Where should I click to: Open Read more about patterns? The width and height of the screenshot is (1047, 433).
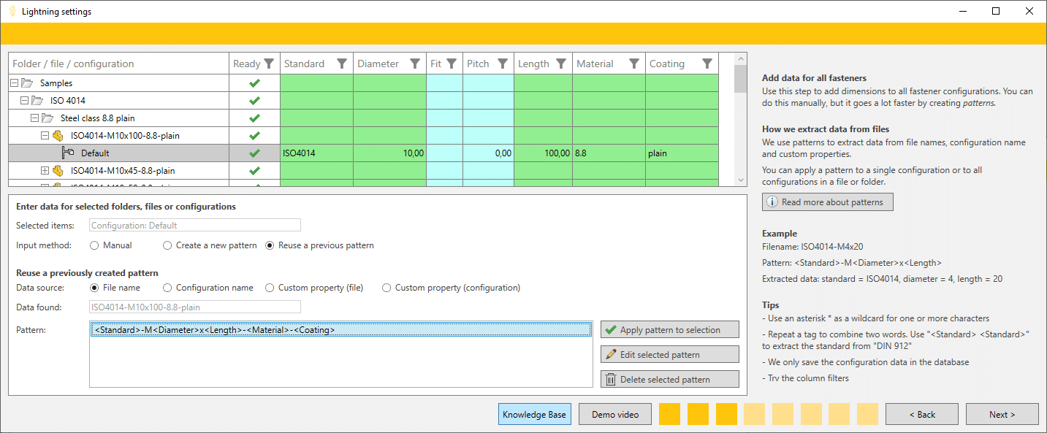pos(827,202)
